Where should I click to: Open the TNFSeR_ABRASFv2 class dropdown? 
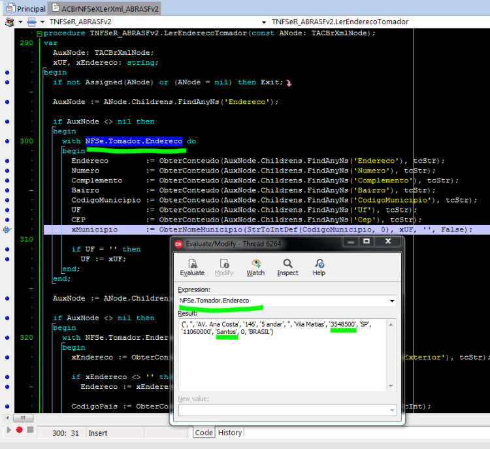(x=264, y=22)
